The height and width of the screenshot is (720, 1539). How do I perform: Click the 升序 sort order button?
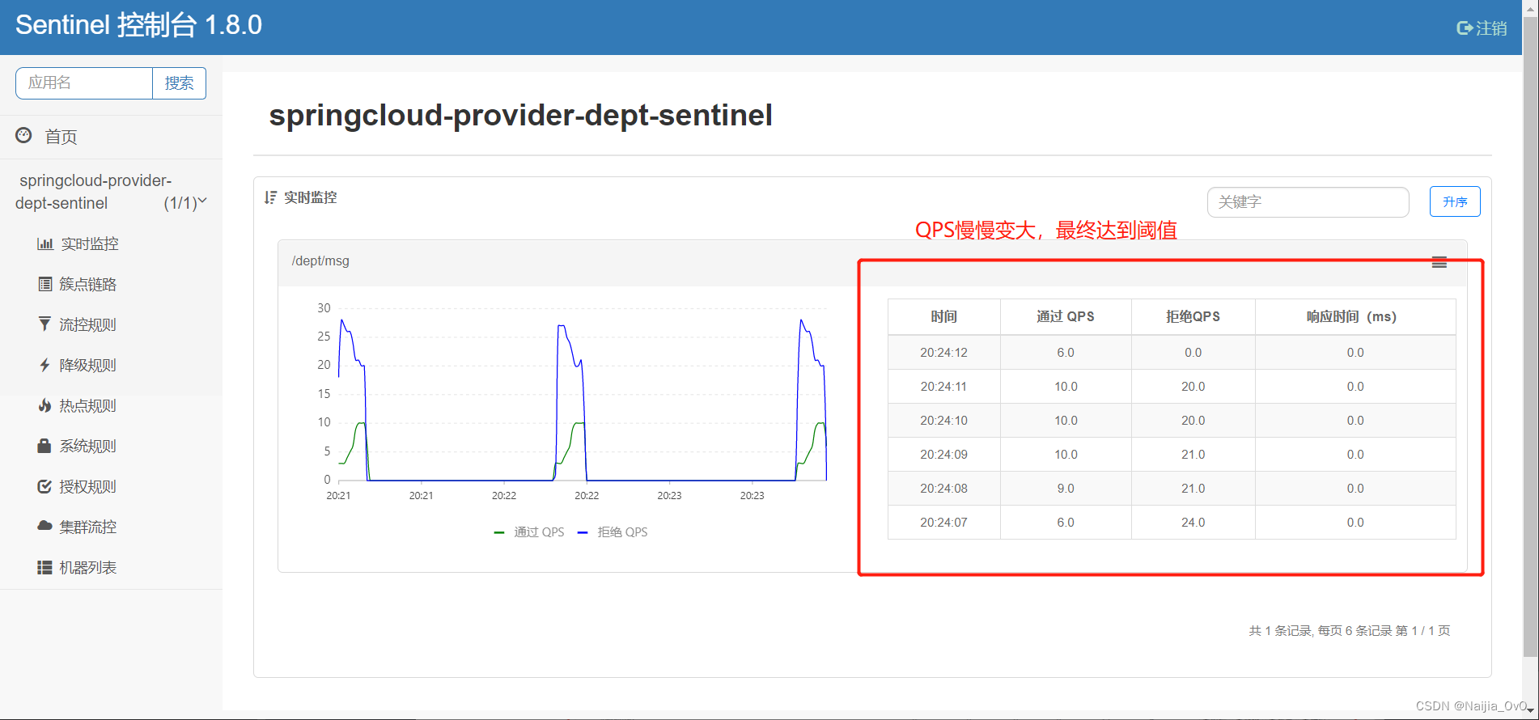click(x=1455, y=201)
